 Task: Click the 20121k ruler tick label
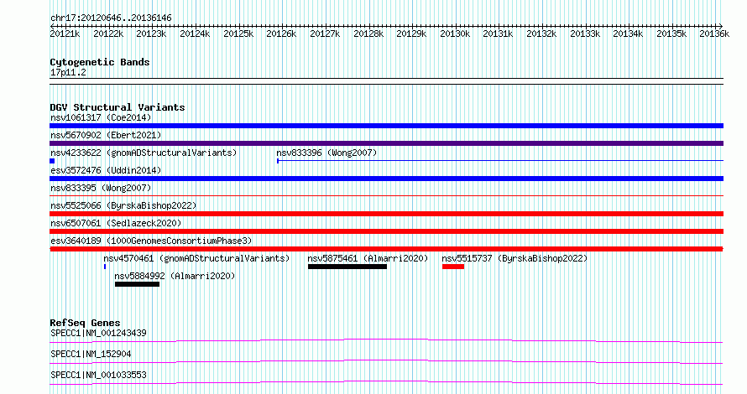[x=65, y=34]
